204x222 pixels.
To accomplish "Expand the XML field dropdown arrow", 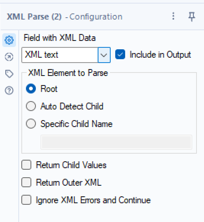I will pos(104,55).
